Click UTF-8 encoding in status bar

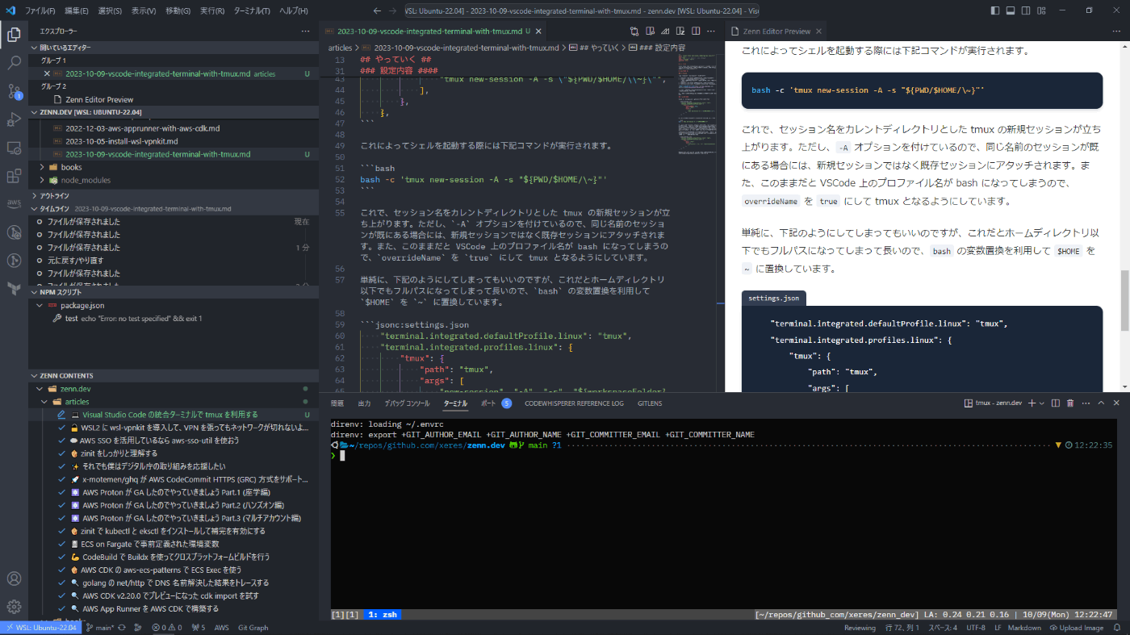[x=976, y=628]
